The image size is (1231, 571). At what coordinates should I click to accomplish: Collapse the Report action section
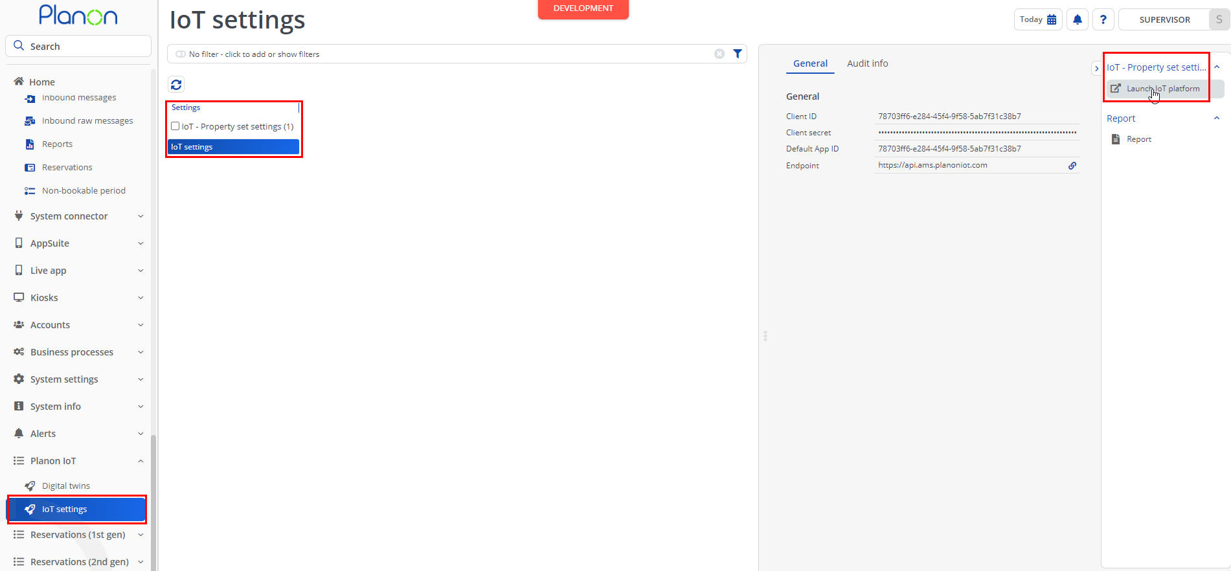pos(1217,118)
